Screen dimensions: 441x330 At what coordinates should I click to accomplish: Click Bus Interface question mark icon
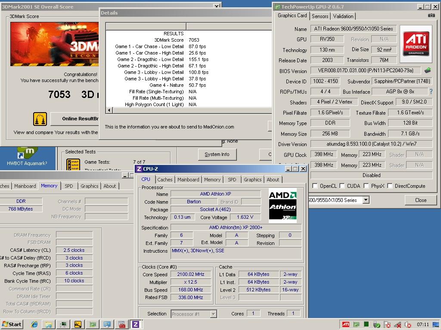tap(431, 92)
